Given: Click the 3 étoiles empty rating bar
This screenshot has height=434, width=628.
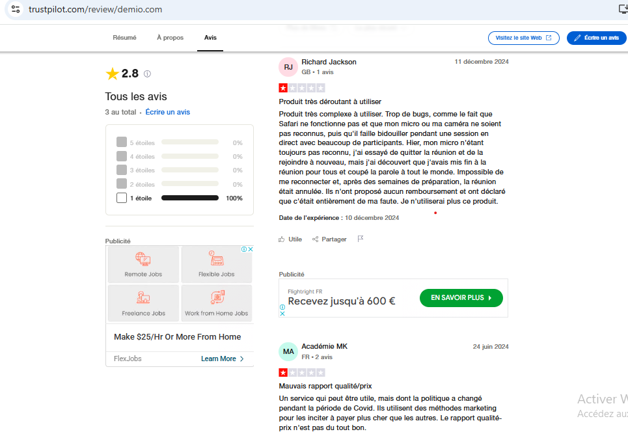Looking at the screenshot, I should pyautogui.click(x=190, y=170).
